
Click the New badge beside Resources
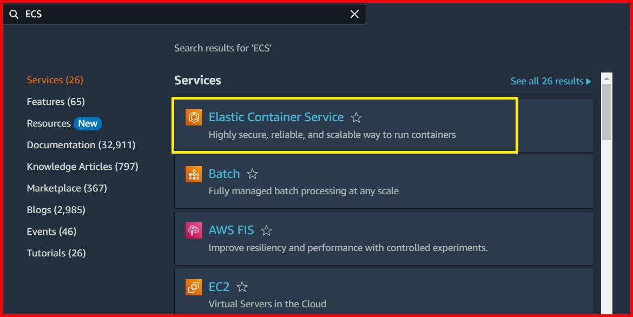coord(88,123)
